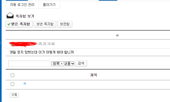The height and width of the screenshot is (102, 170).
Task: Click the blue vertical strip on the left edge
Action: point(1,51)
